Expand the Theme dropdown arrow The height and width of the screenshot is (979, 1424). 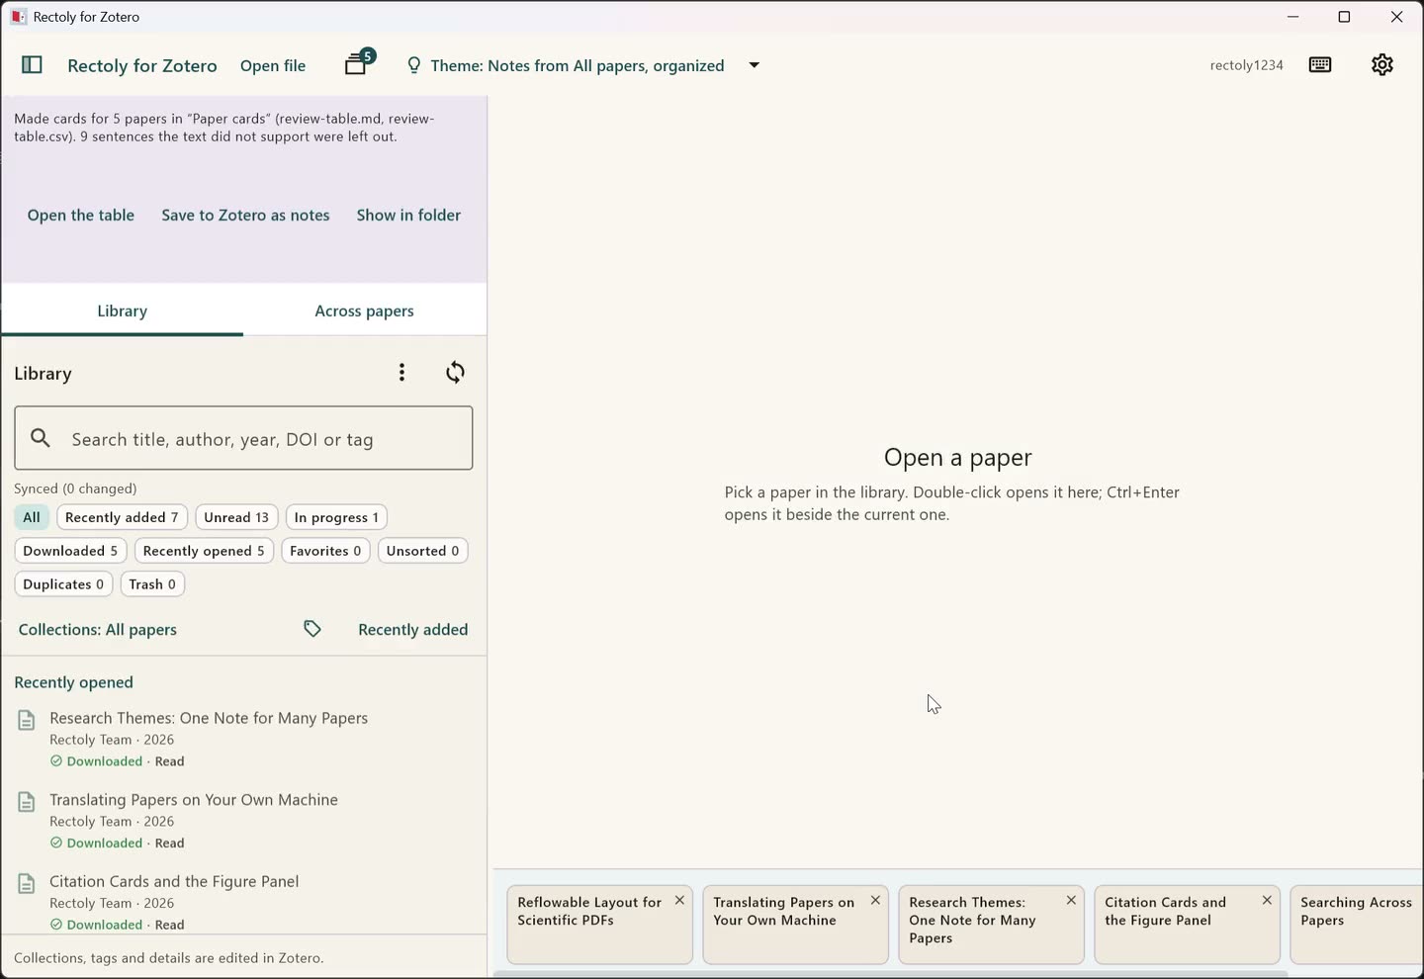tap(755, 65)
